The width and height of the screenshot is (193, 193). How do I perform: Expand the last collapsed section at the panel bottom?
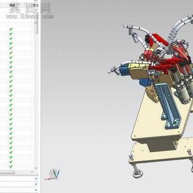36,190
